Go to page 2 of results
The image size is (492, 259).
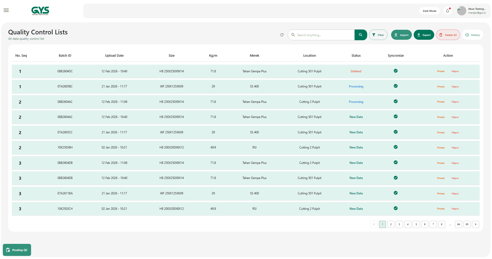point(391,224)
